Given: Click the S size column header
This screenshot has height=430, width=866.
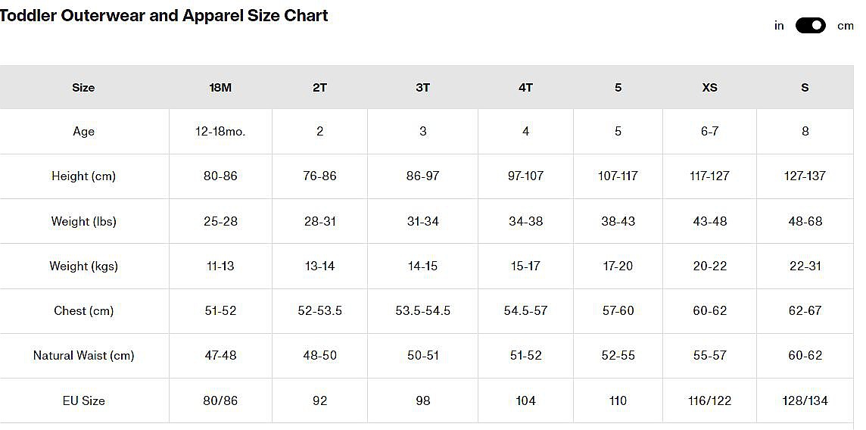Looking at the screenshot, I should pyautogui.click(x=805, y=87).
